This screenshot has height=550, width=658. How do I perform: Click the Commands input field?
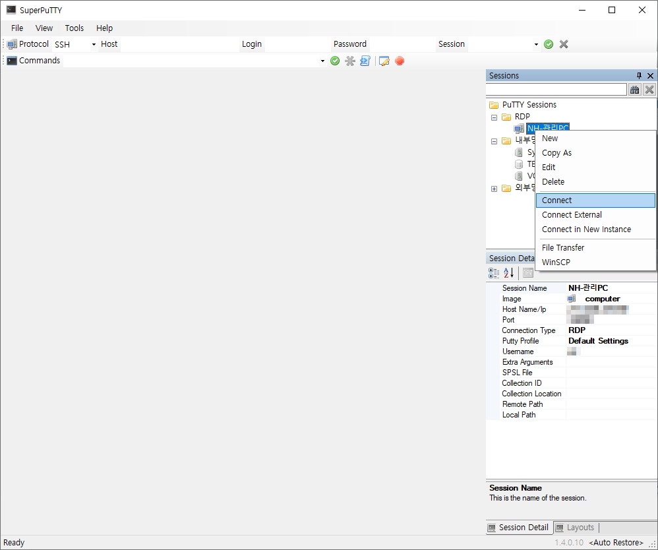tap(191, 61)
